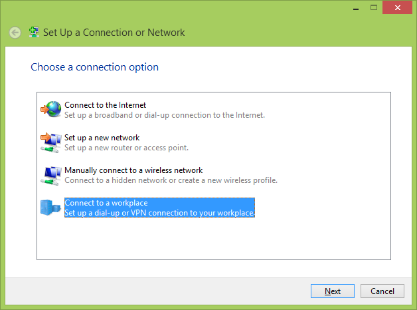The width and height of the screenshot is (417, 310).
Task: Click the description 'Set up a broadband or dial-up connection'
Action: tap(165, 115)
